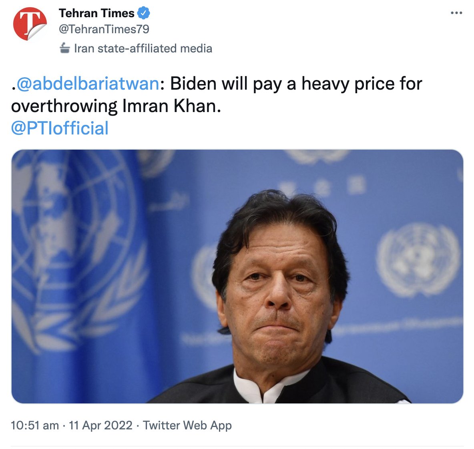The height and width of the screenshot is (449, 474).
Task: Open the Tehran Times profile avatar
Action: [30, 24]
